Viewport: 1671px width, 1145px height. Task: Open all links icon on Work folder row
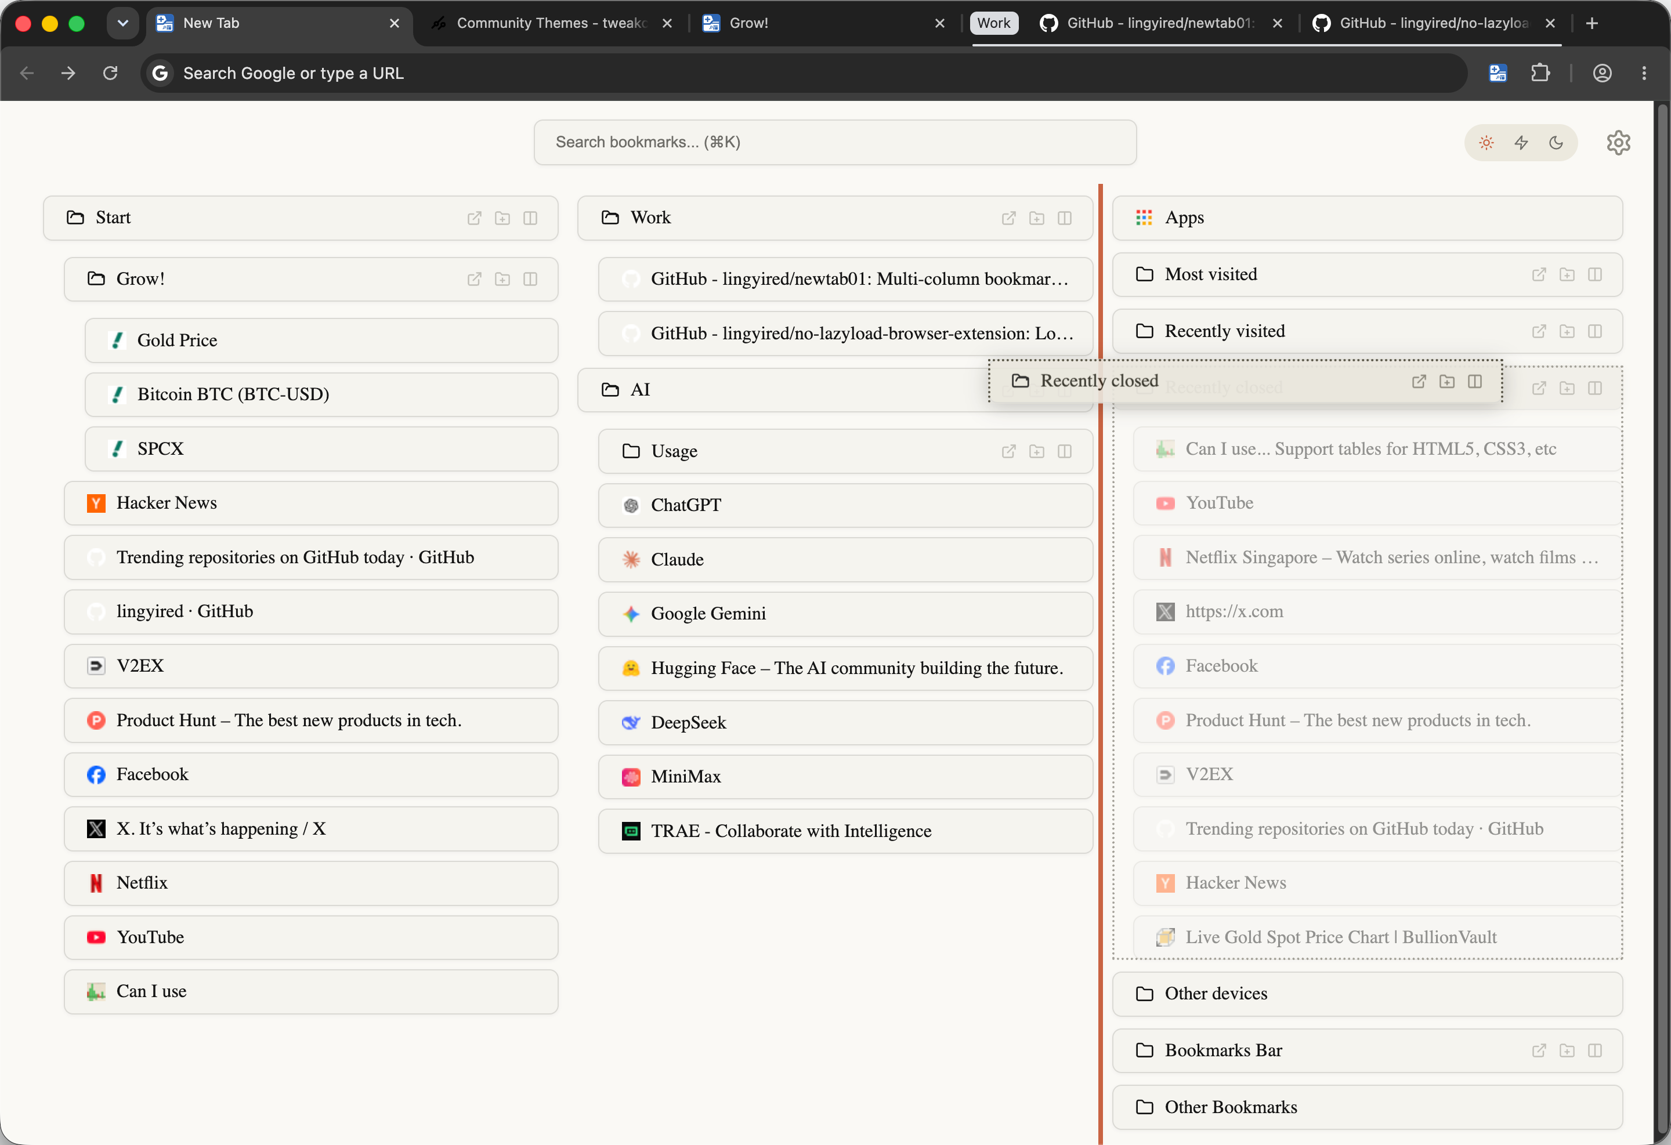1009,218
